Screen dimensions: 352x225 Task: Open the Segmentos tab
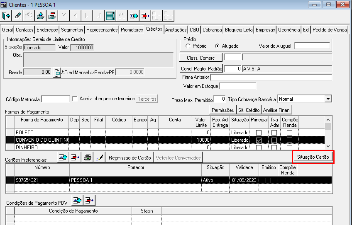(72, 30)
